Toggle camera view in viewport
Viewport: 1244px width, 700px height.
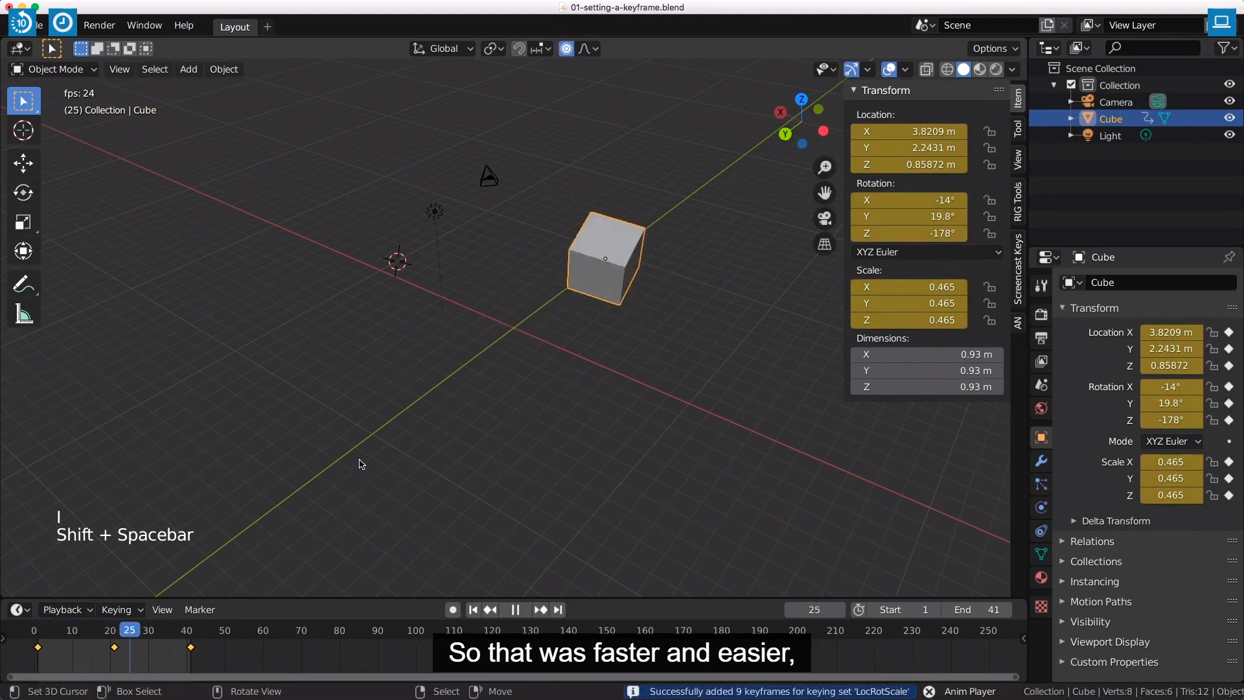coord(824,218)
